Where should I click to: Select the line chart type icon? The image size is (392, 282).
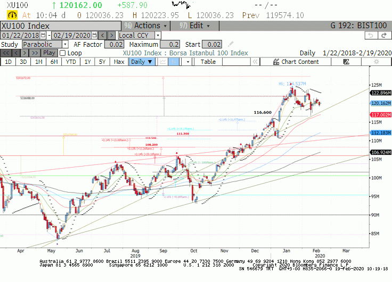click(x=163, y=62)
